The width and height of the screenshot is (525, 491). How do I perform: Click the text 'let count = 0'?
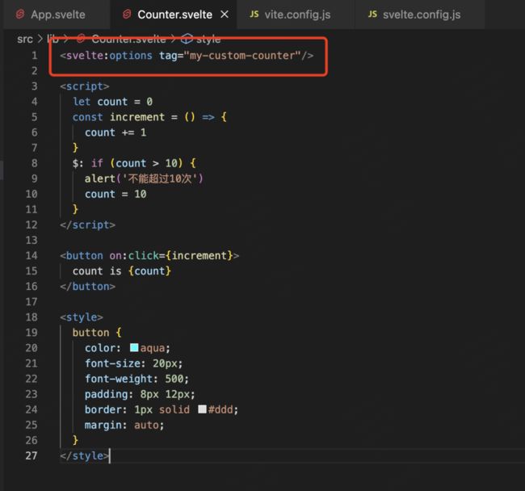(113, 102)
